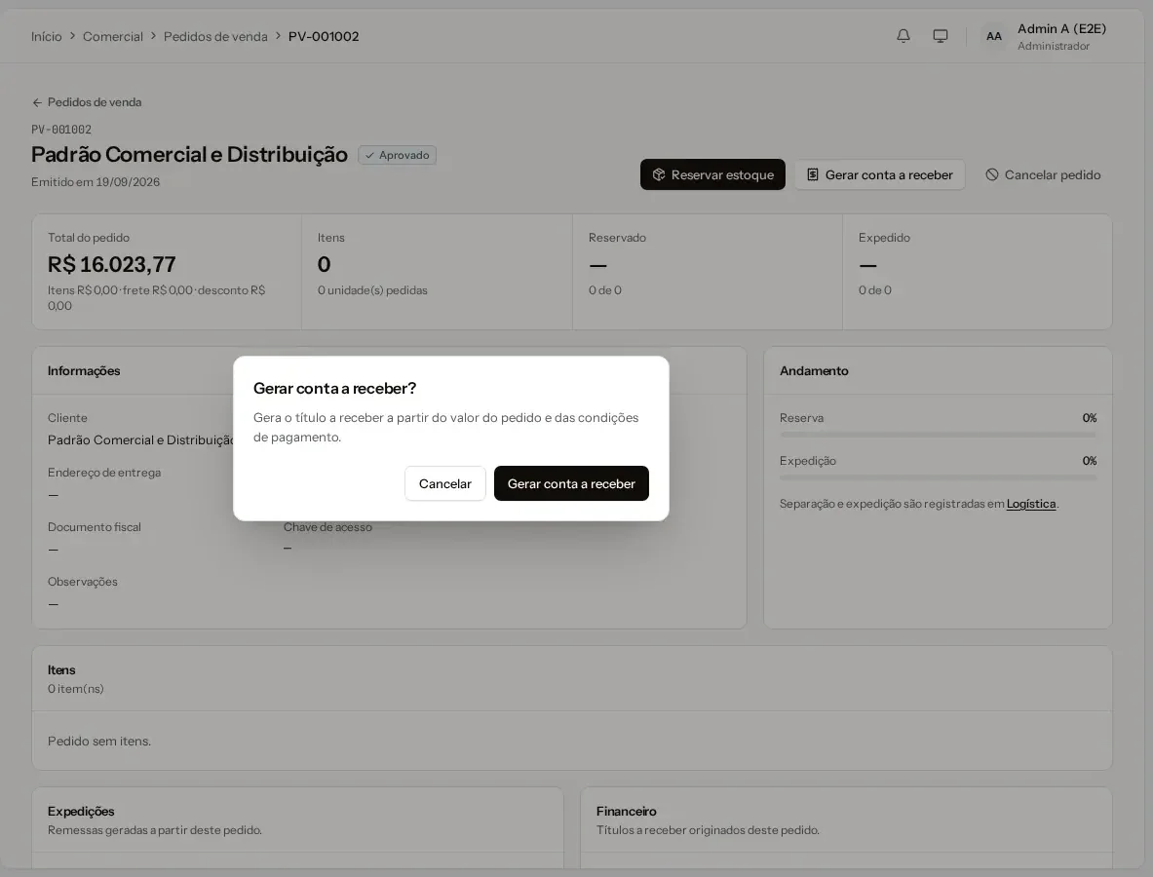Click the Informações section heading
The height and width of the screenshot is (877, 1153).
(84, 371)
